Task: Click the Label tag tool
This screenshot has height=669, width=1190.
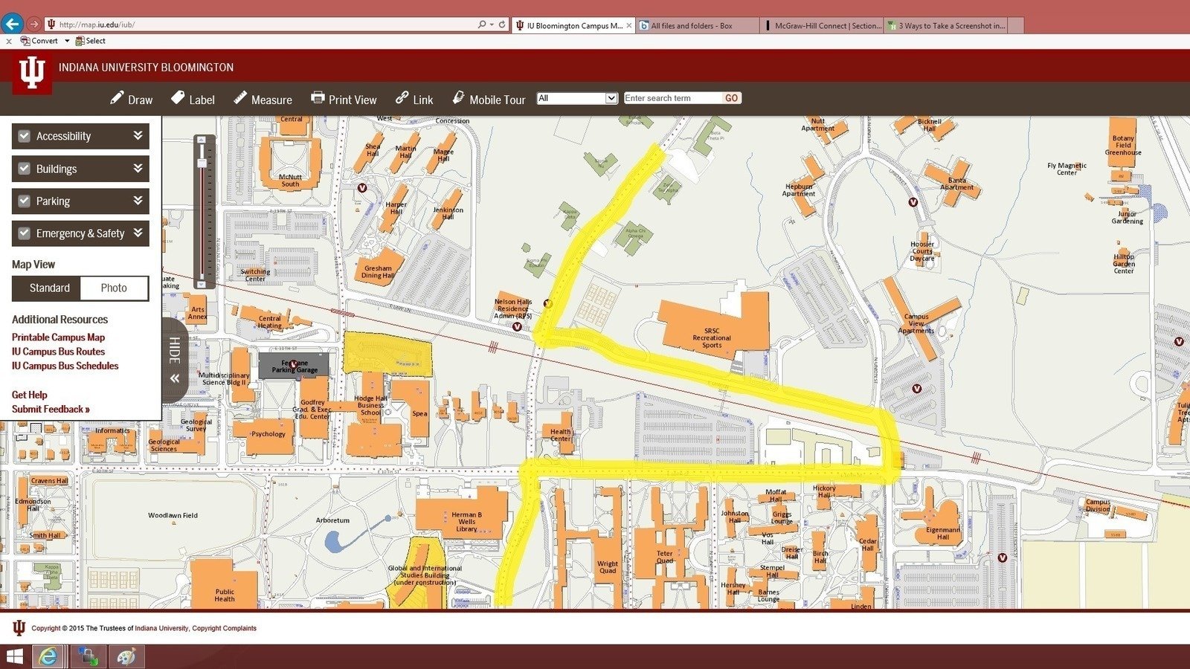Action: click(193, 99)
